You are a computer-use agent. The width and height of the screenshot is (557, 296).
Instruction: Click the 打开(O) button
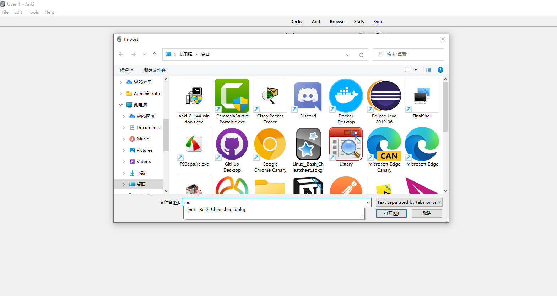pyautogui.click(x=391, y=213)
